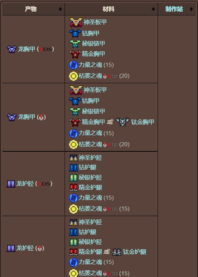198x277 pixels.
Task: Click the yellow 枯萎之魂 icon in first recipe
Action: (74, 76)
